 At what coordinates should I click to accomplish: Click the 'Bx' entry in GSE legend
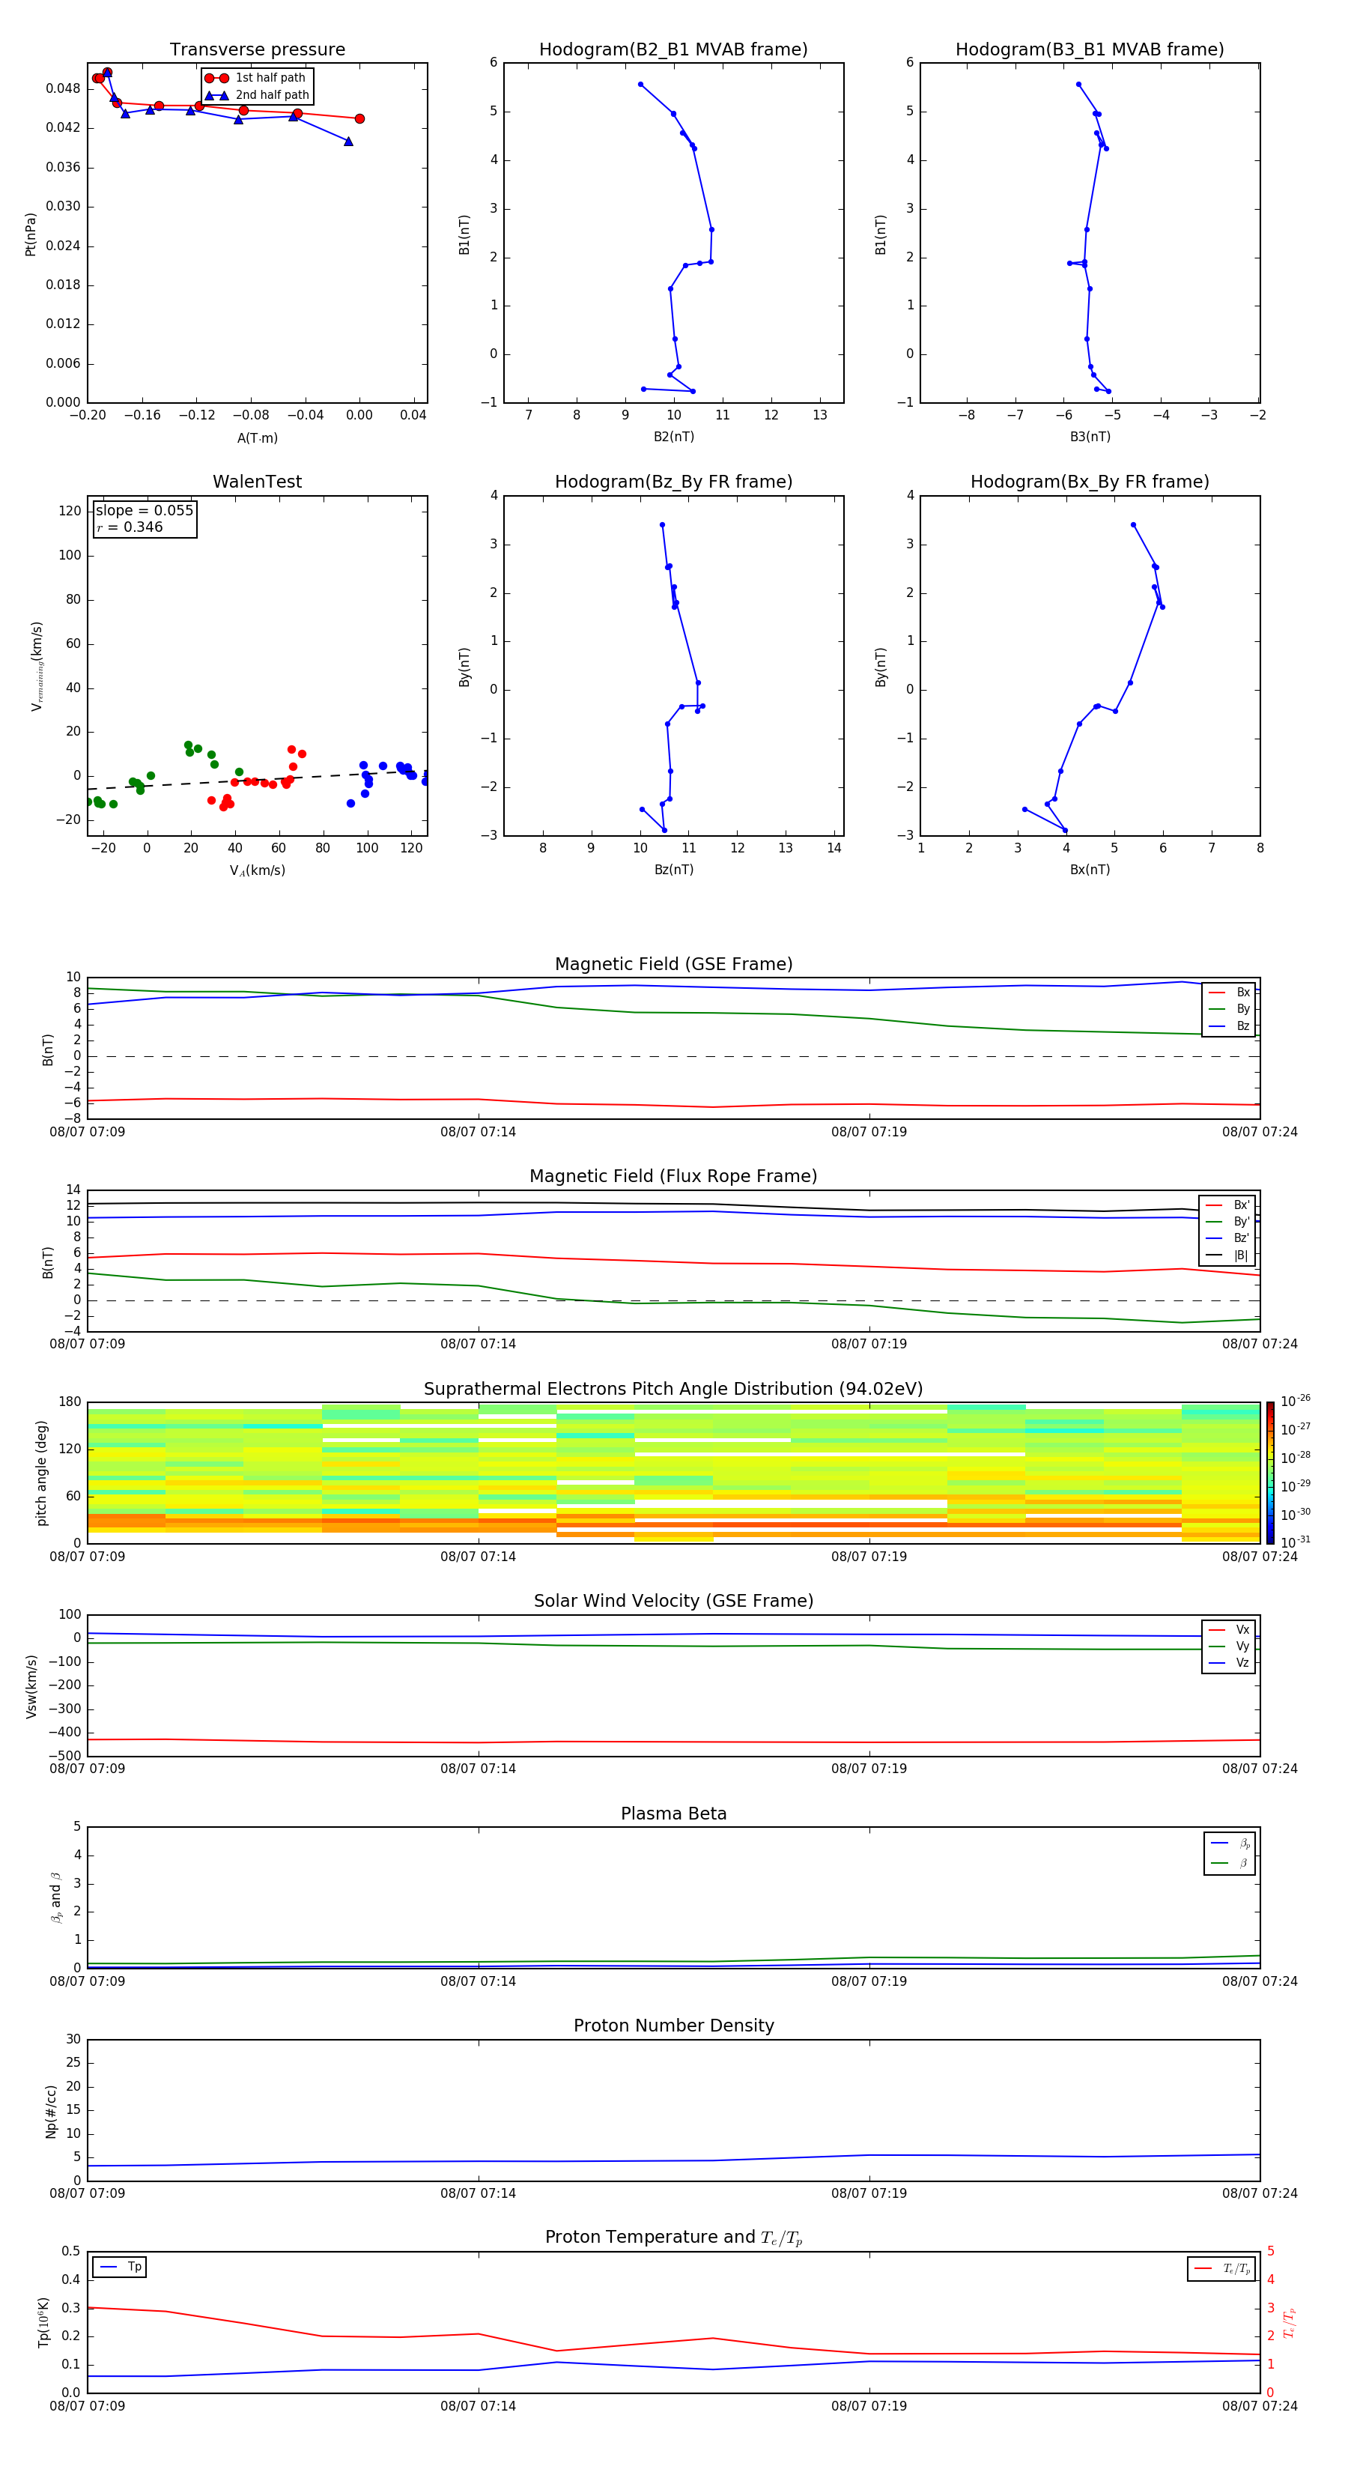coord(1229,993)
